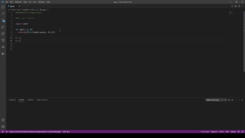Click line number 14 in gutter
The height and width of the screenshot is (138, 245).
pos(11,49)
